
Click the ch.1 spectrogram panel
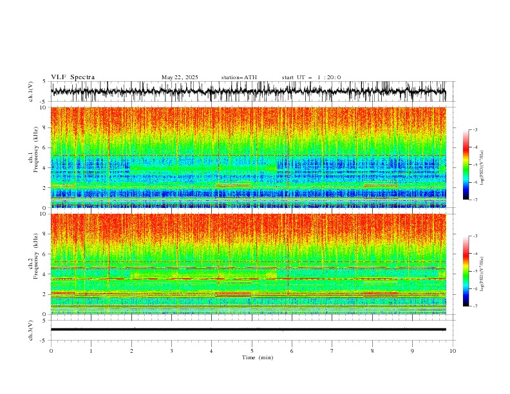pos(248,157)
